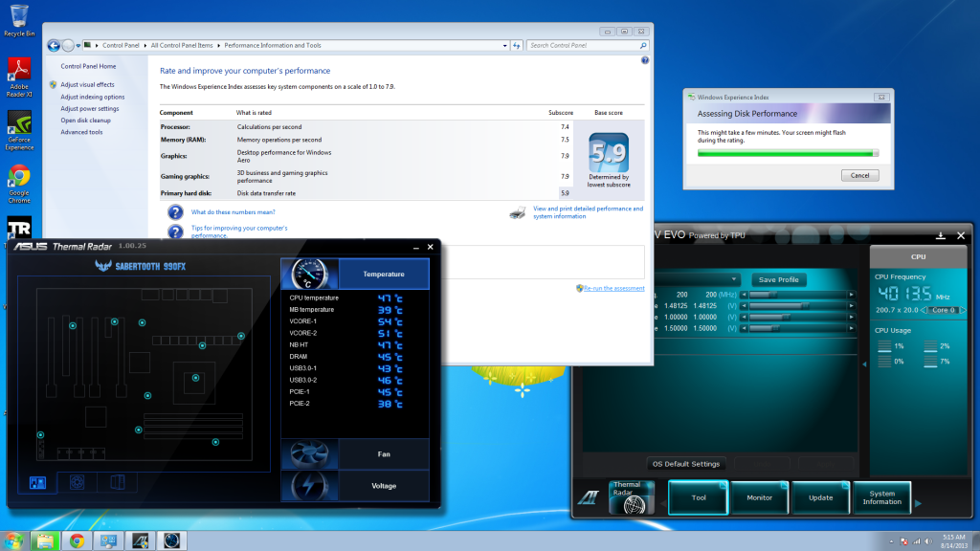Open the Tool menu in AI Suite
980x551 pixels.
pos(698,498)
